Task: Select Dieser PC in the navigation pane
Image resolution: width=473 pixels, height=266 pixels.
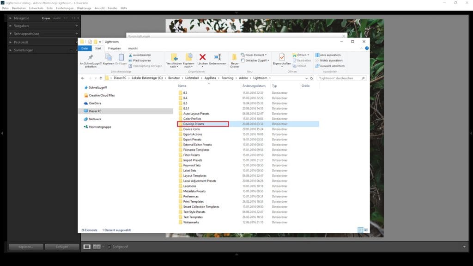Action: [x=126, y=111]
